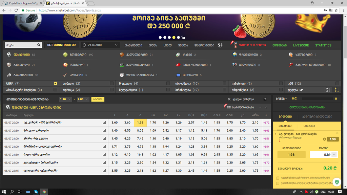Click the badminton shuttlecock icon
This screenshot has height=195, width=347.
click(9, 75)
